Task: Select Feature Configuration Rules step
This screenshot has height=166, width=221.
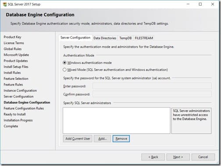Action: (x=24, y=108)
